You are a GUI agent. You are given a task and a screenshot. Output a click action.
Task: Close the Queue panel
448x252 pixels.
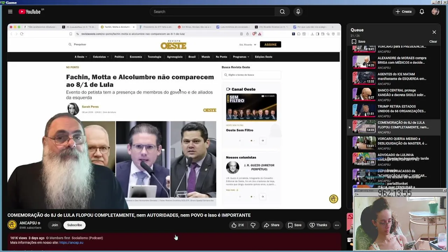point(434,32)
